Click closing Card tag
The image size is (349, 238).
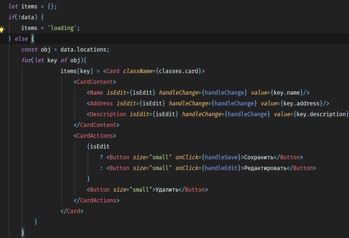72,211
